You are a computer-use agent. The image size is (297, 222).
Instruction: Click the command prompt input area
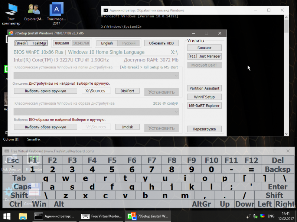point(192,75)
